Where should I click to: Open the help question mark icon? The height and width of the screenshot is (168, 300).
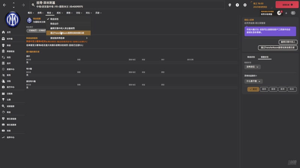coord(237,5)
